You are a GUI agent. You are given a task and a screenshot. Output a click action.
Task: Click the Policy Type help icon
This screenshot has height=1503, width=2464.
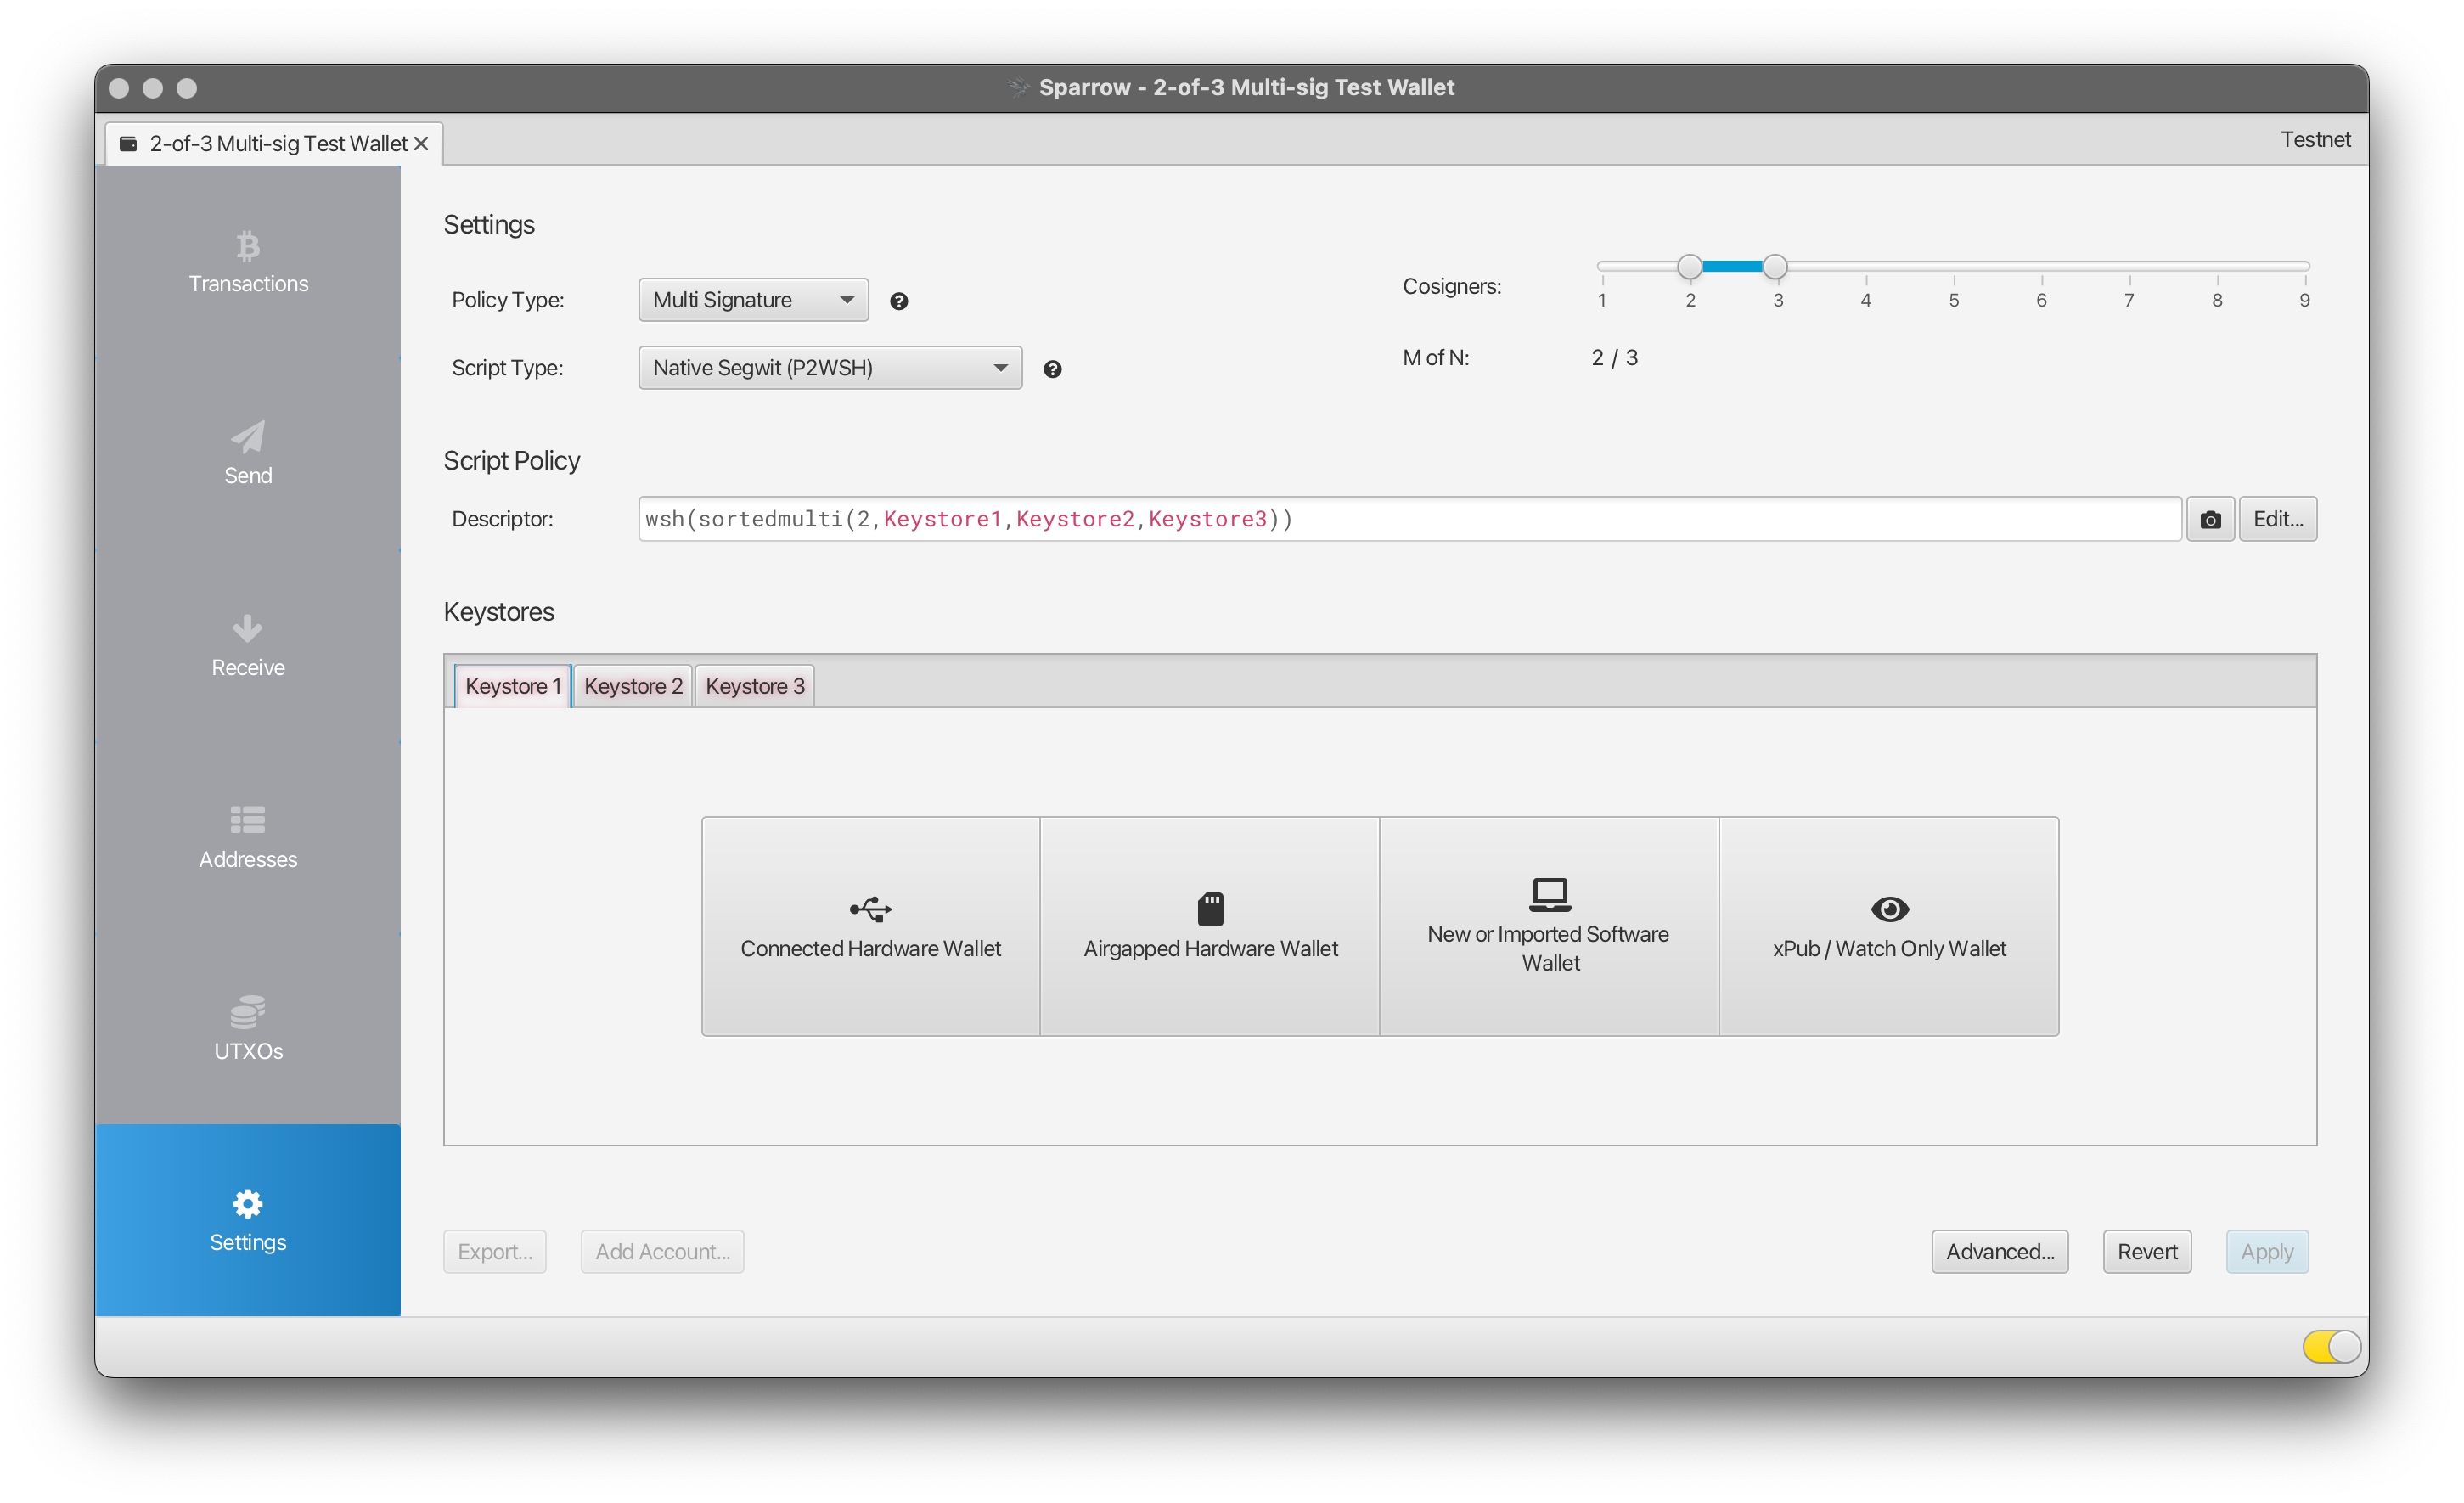[x=899, y=301]
